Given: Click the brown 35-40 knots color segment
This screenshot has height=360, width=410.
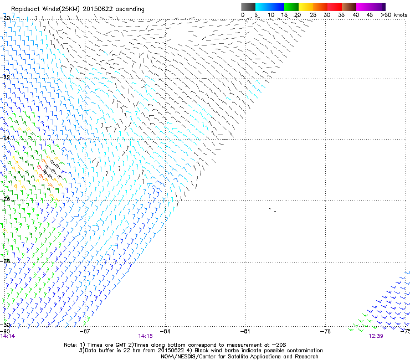Looking at the screenshot, I should coord(349,7).
